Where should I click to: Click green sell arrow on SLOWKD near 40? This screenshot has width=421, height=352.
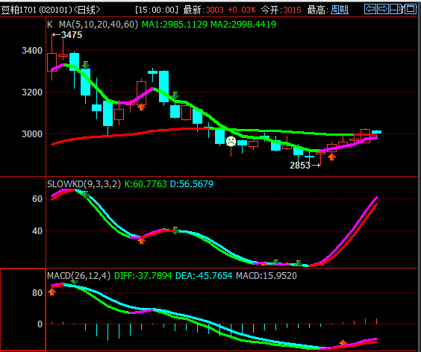click(175, 230)
